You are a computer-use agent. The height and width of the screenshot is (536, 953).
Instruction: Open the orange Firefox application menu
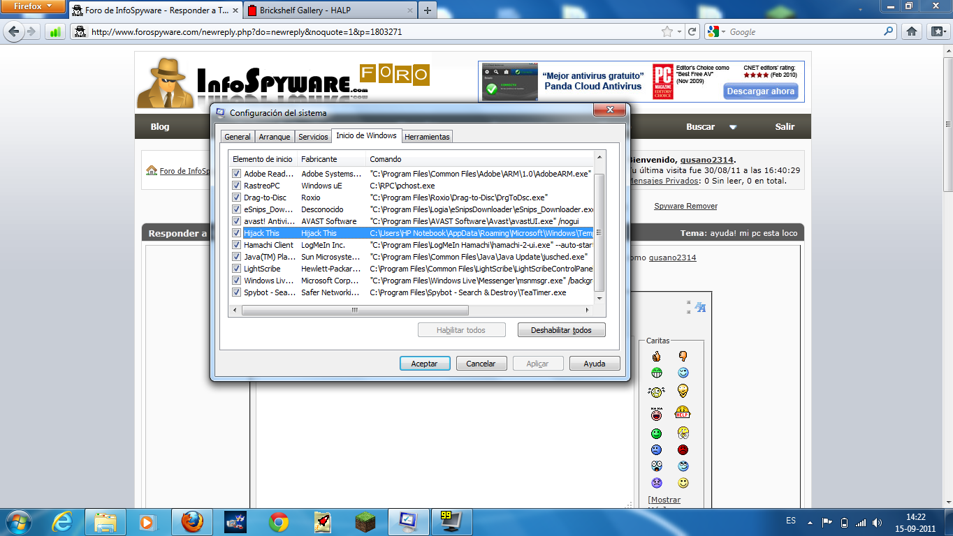(x=34, y=7)
